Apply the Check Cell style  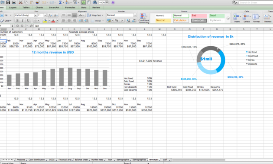[199, 20]
